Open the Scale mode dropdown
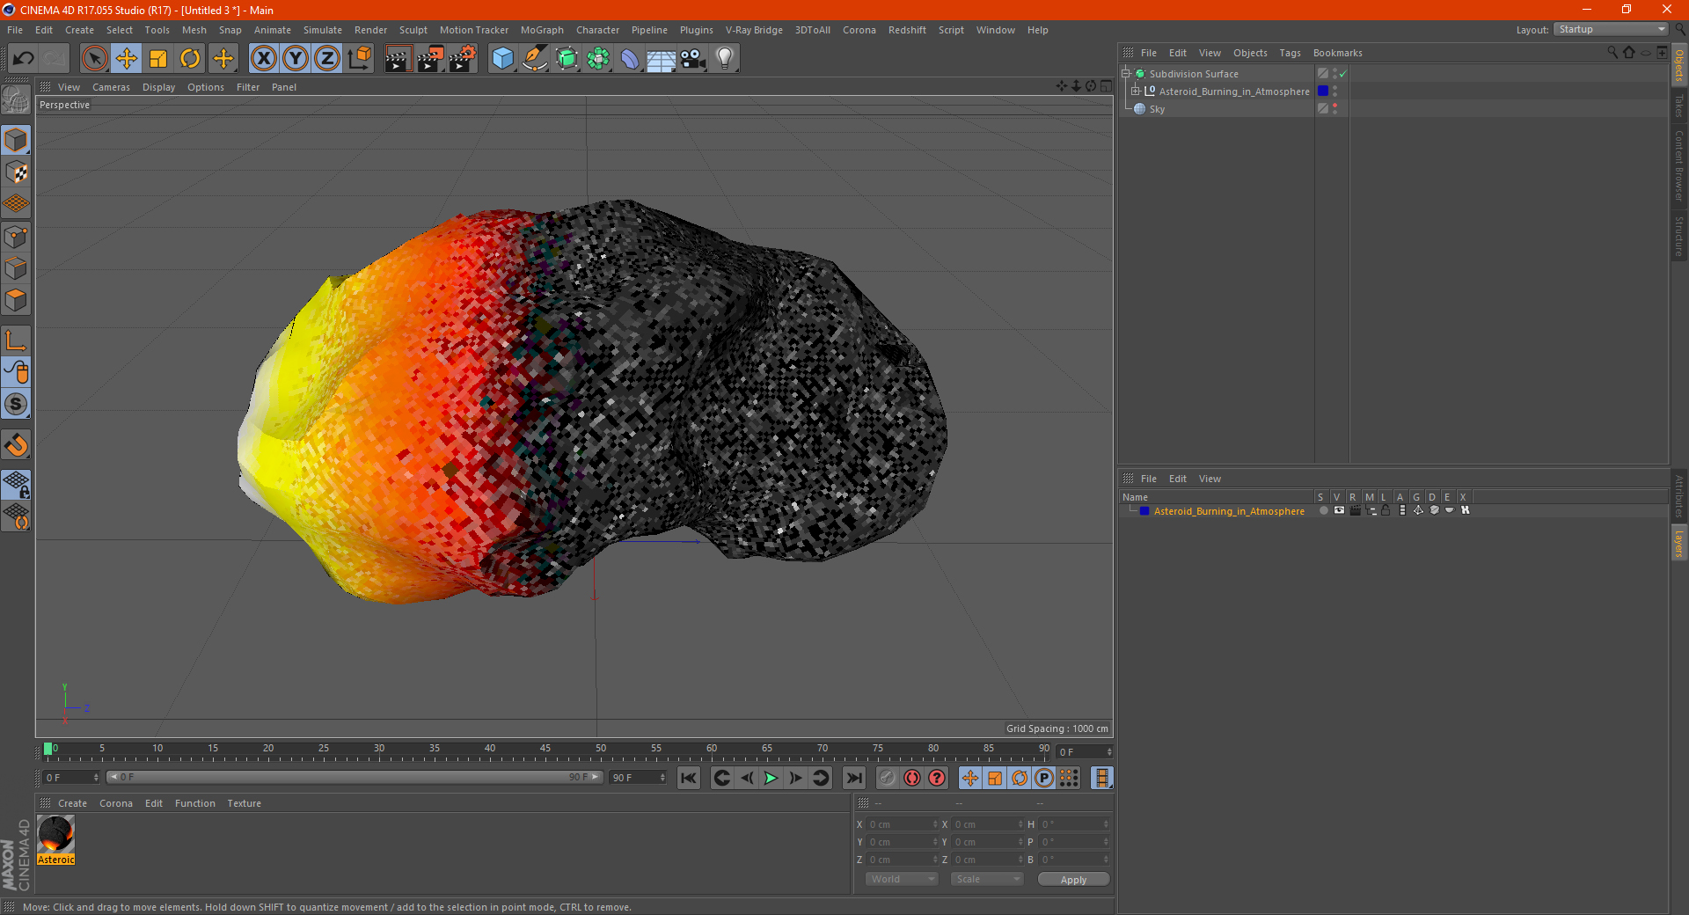This screenshot has width=1689, height=915. [x=987, y=879]
